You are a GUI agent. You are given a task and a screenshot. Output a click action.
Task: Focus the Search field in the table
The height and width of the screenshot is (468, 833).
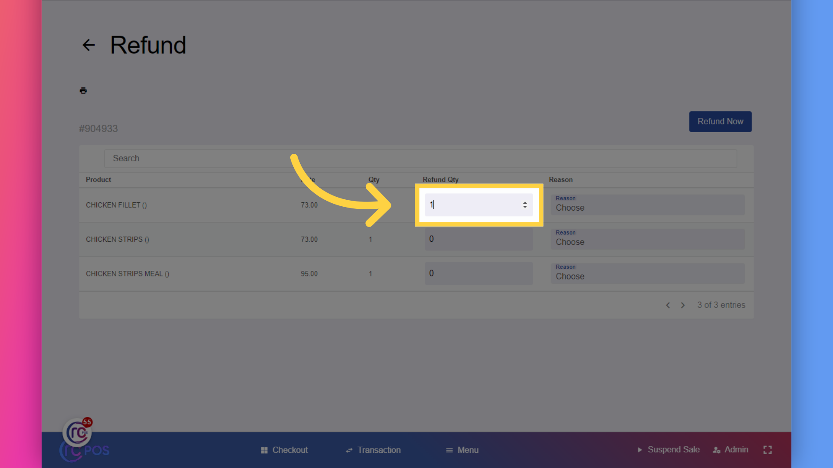click(420, 159)
